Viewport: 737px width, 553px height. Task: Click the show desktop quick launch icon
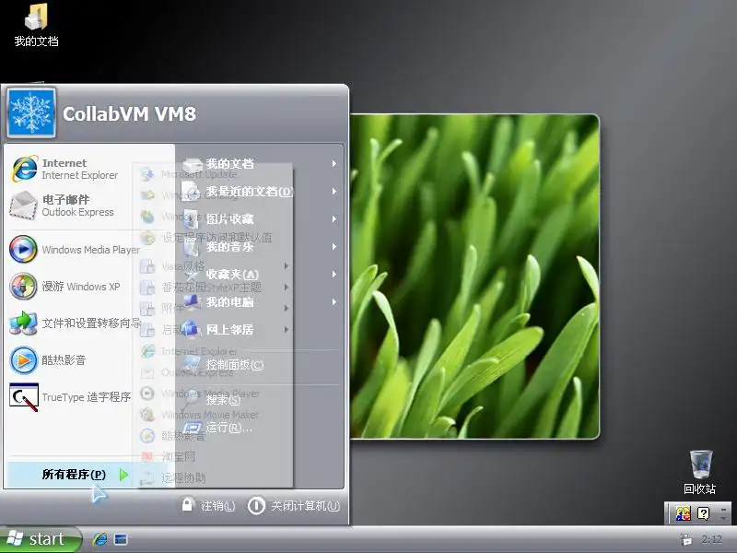click(x=121, y=539)
